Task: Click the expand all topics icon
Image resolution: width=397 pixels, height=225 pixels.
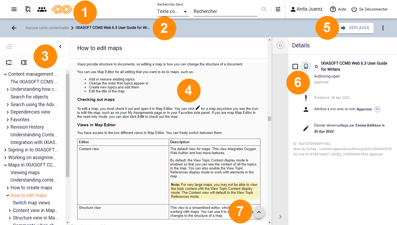Action: coord(9,62)
